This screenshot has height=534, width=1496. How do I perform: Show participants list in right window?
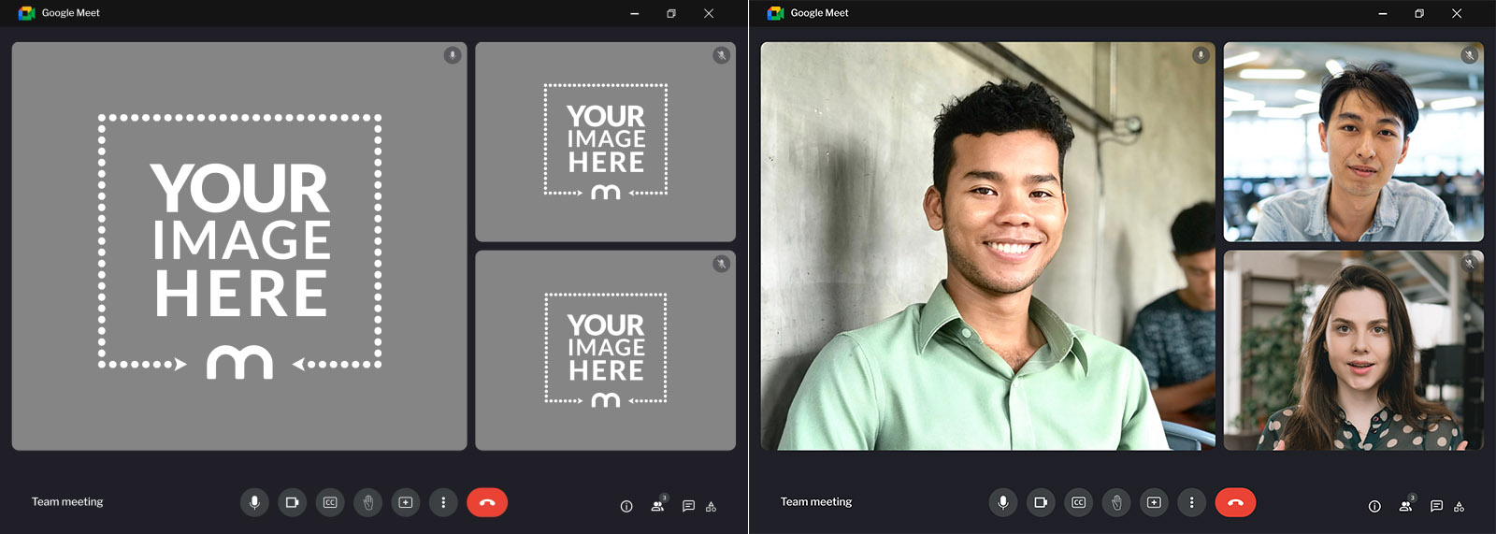point(1405,506)
